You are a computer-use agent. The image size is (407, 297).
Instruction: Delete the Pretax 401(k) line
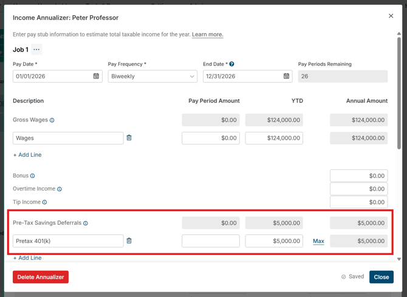(129, 241)
